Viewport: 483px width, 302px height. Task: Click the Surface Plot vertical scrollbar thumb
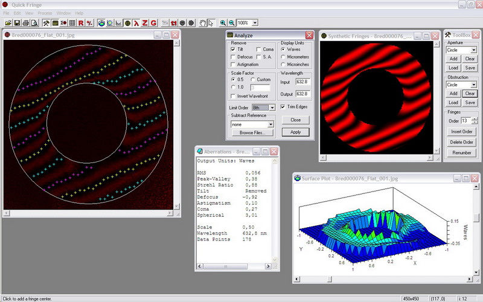coord(476,217)
